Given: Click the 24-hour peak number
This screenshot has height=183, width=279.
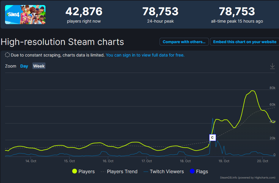Looking at the screenshot, I should point(160,12).
